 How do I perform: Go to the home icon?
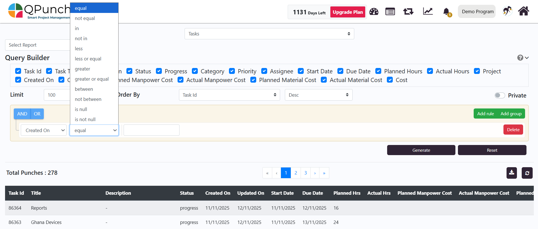tap(523, 12)
